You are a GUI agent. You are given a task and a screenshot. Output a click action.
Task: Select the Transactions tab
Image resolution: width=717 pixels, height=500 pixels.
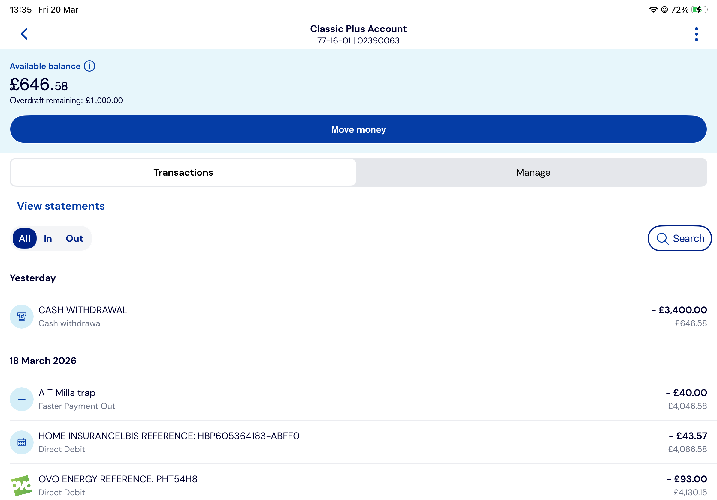click(x=183, y=172)
